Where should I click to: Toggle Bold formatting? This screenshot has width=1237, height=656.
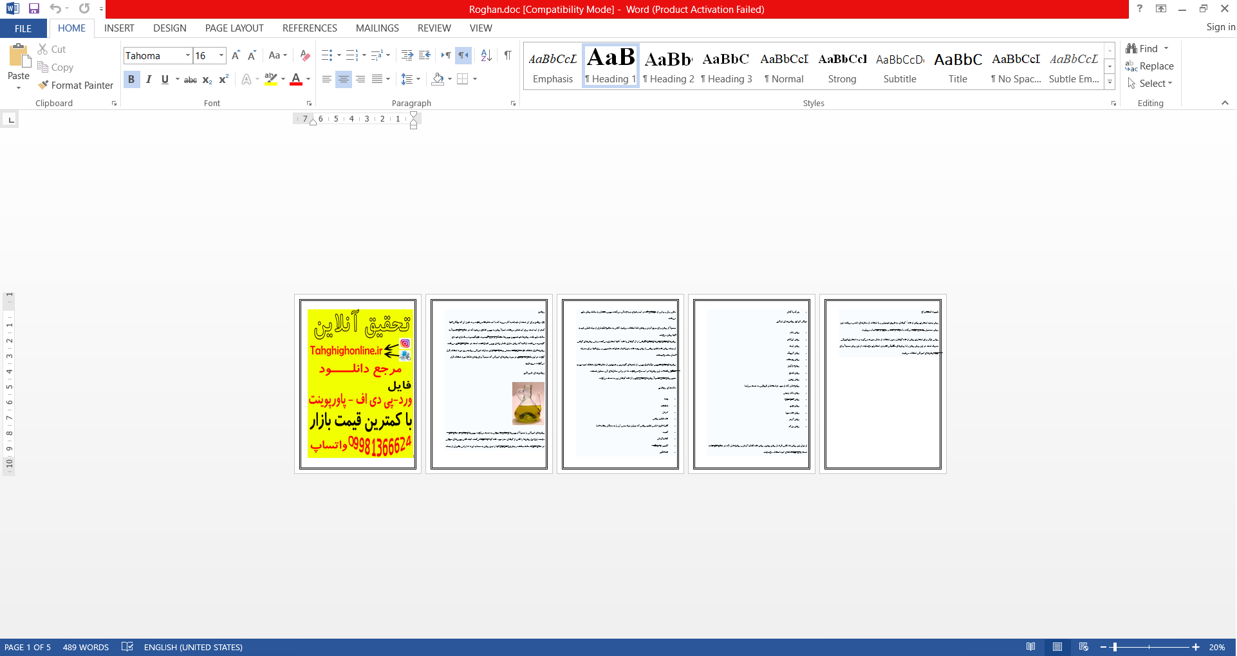tap(131, 79)
